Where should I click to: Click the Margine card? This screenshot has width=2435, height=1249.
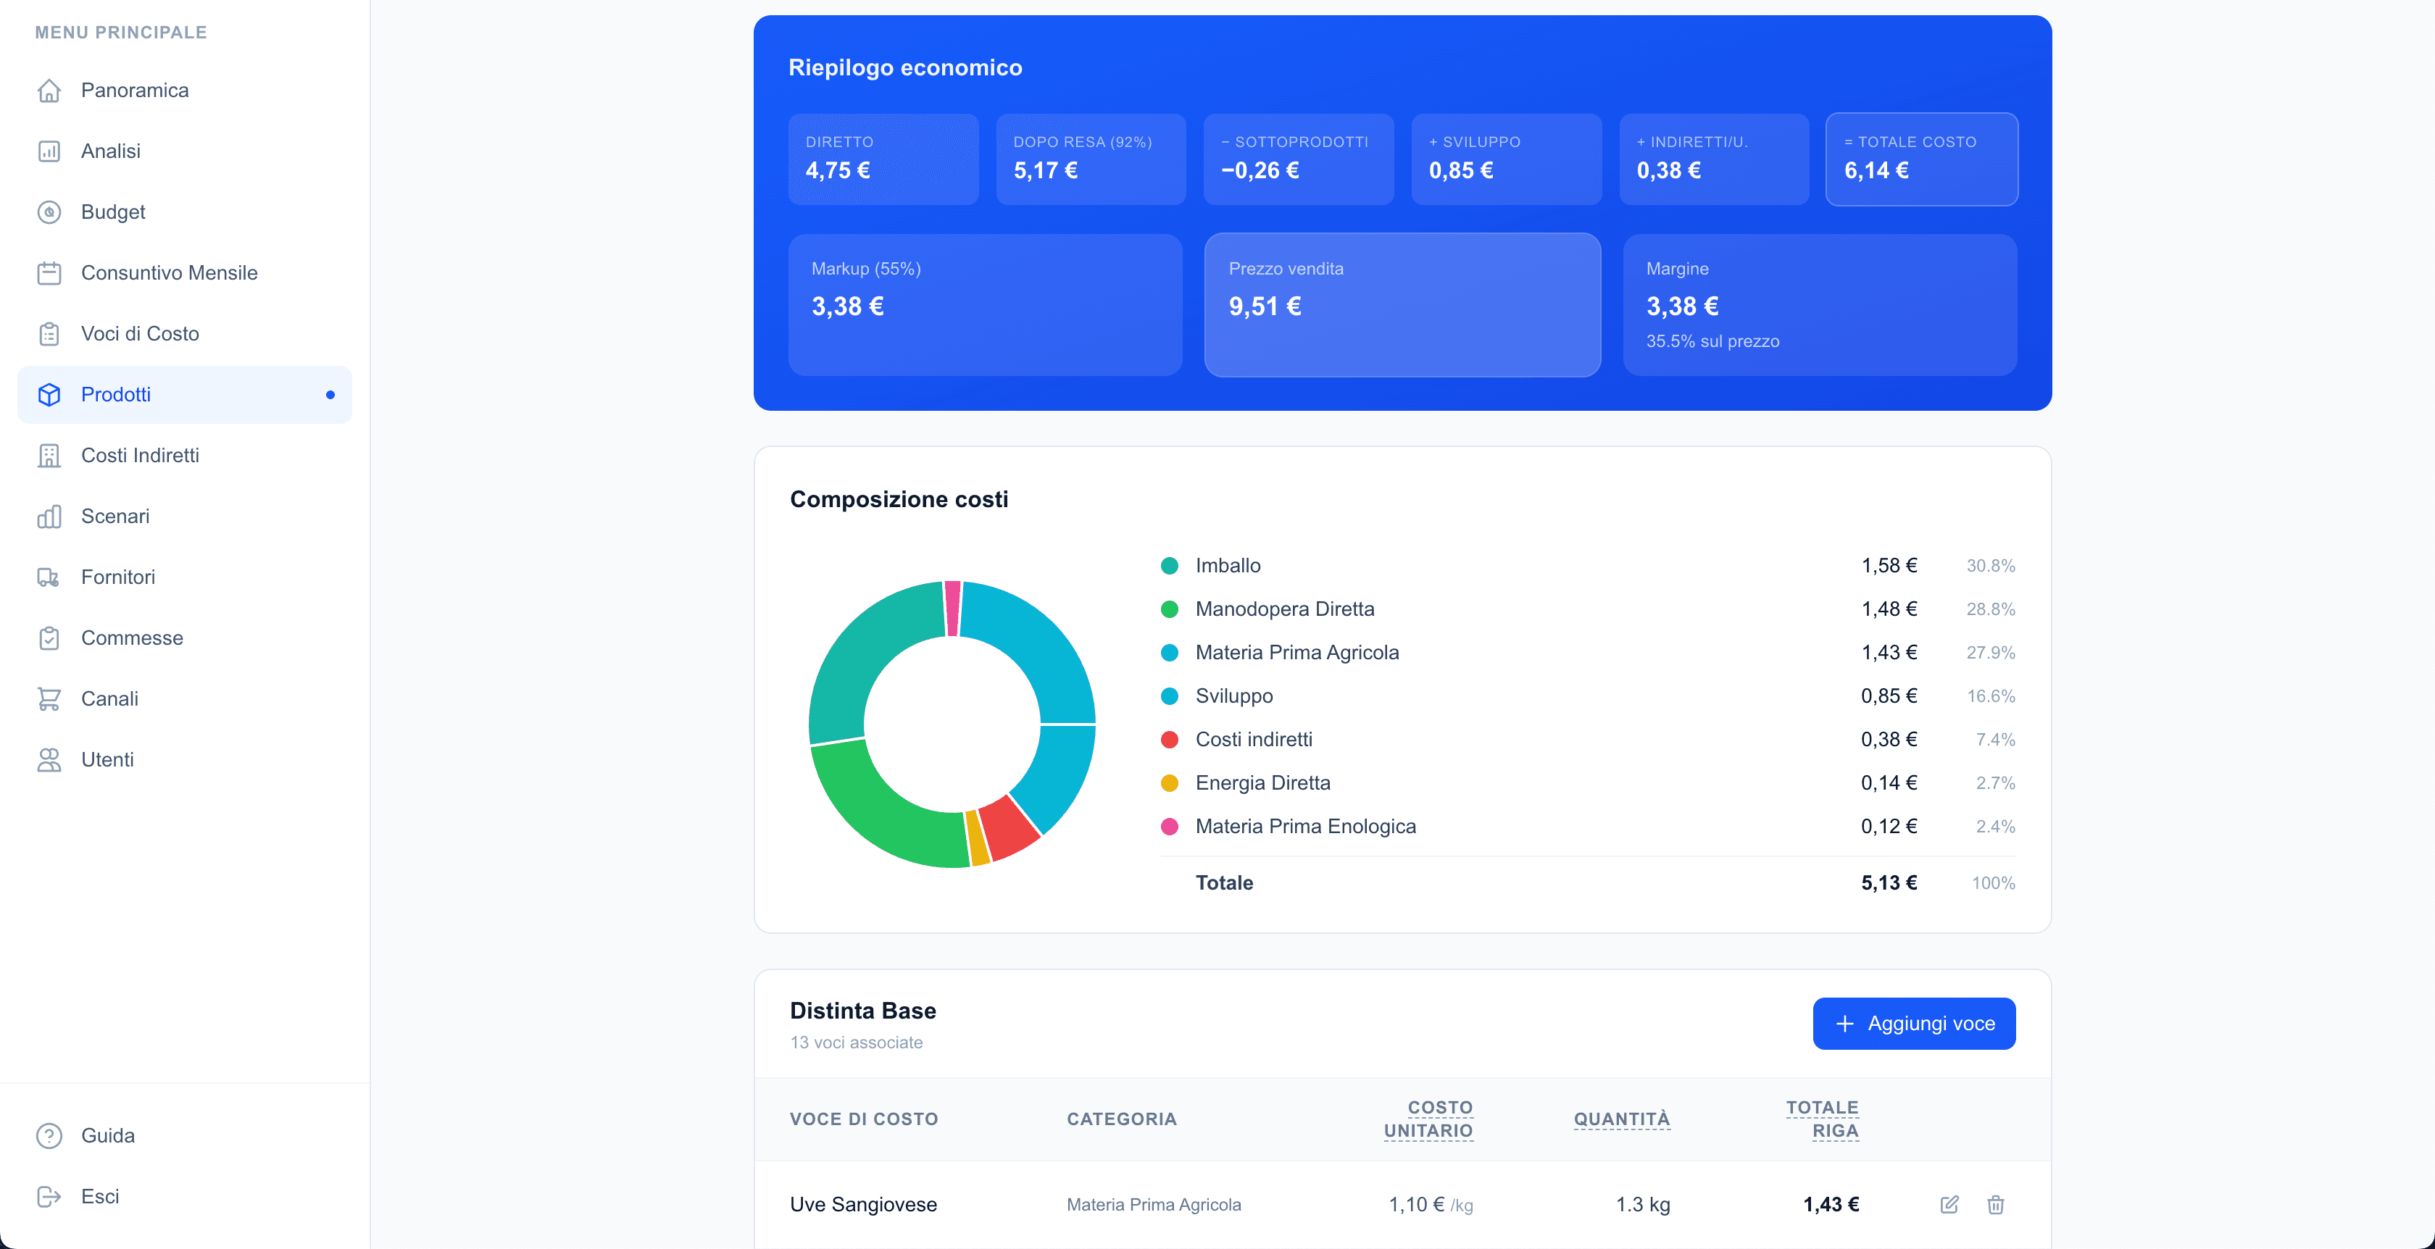coord(1820,305)
